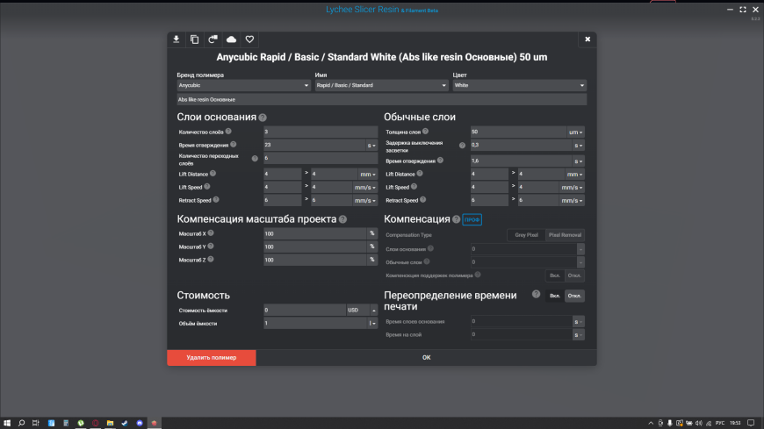Viewport: 764px width, 429px height.
Task: Open USD currency dropdown for Стоимость ёмкости
Action: click(x=362, y=311)
